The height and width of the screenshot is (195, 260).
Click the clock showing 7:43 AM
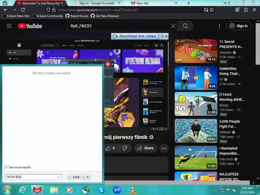247,188
